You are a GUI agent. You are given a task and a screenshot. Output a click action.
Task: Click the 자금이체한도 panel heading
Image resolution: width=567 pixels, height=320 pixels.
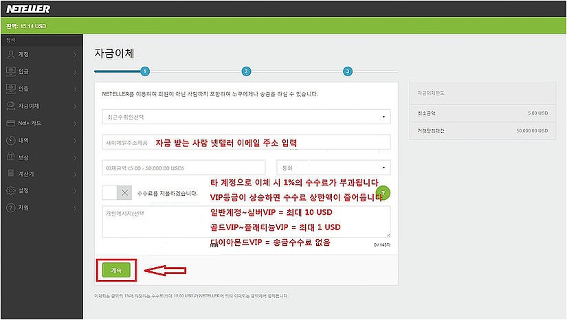[431, 93]
